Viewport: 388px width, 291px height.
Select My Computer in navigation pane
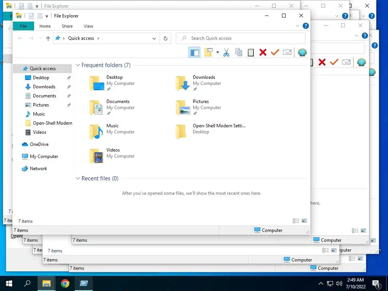pos(44,156)
